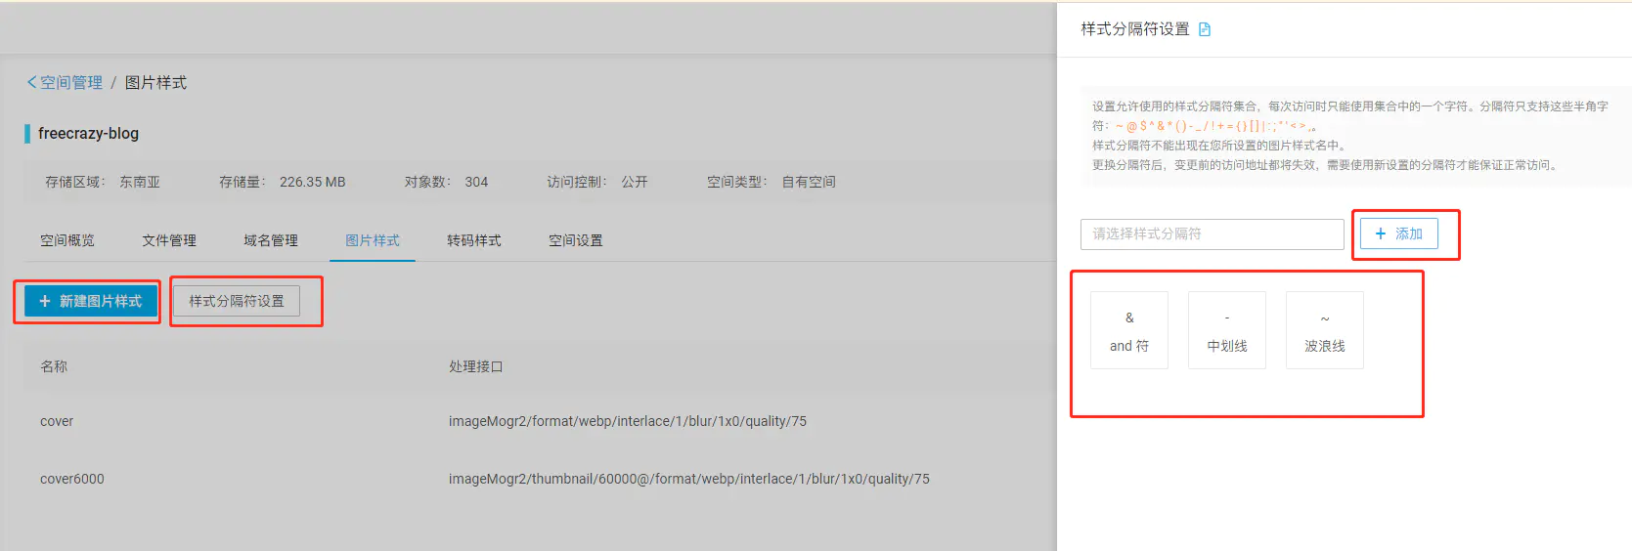Open the 请选择样式分隔符 dropdown
This screenshot has height=551, width=1632.
[1212, 234]
